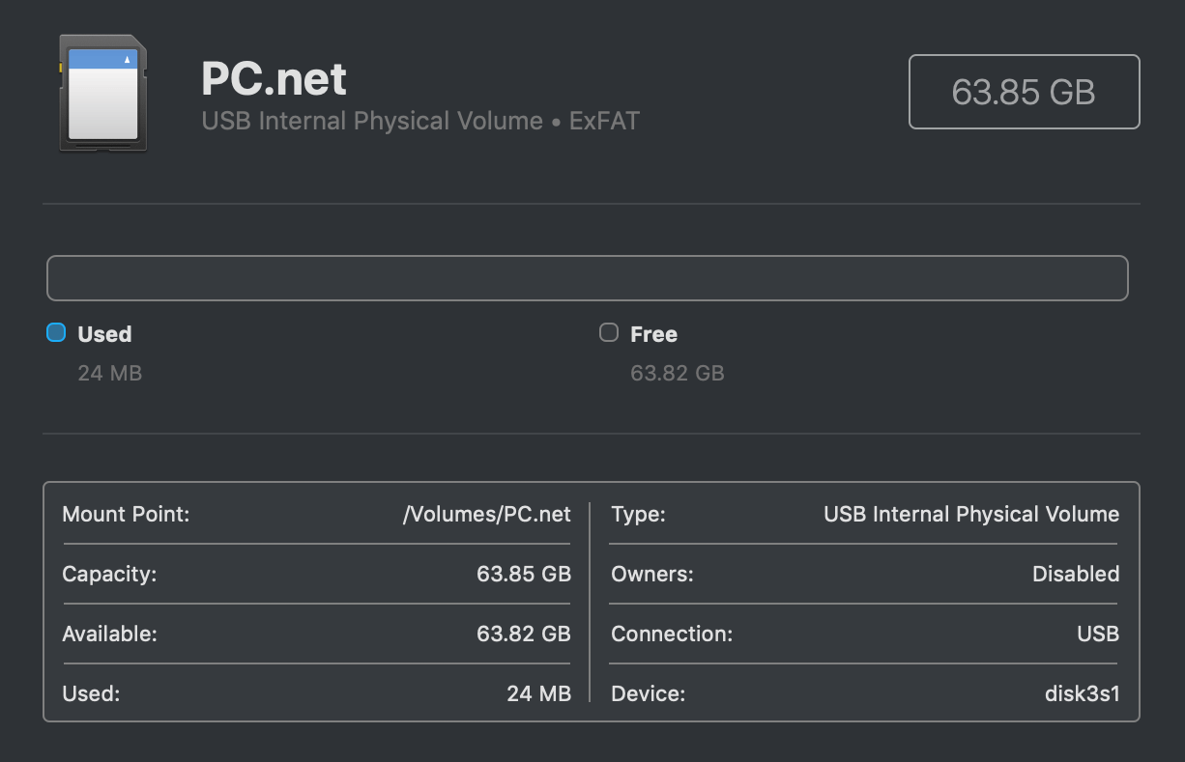The image size is (1185, 762).
Task: Click the 63.85 GB capacity box
Action: click(x=1024, y=92)
